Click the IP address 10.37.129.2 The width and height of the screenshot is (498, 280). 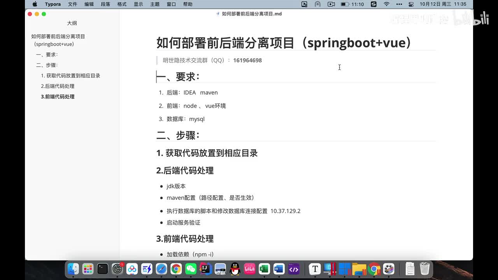(x=286, y=211)
